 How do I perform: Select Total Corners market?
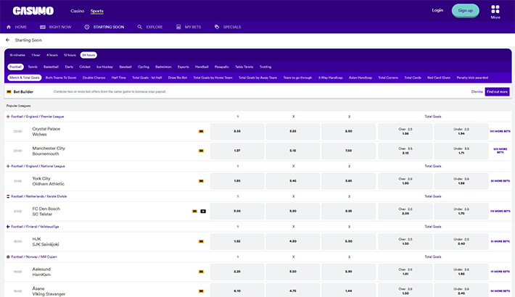coord(388,78)
